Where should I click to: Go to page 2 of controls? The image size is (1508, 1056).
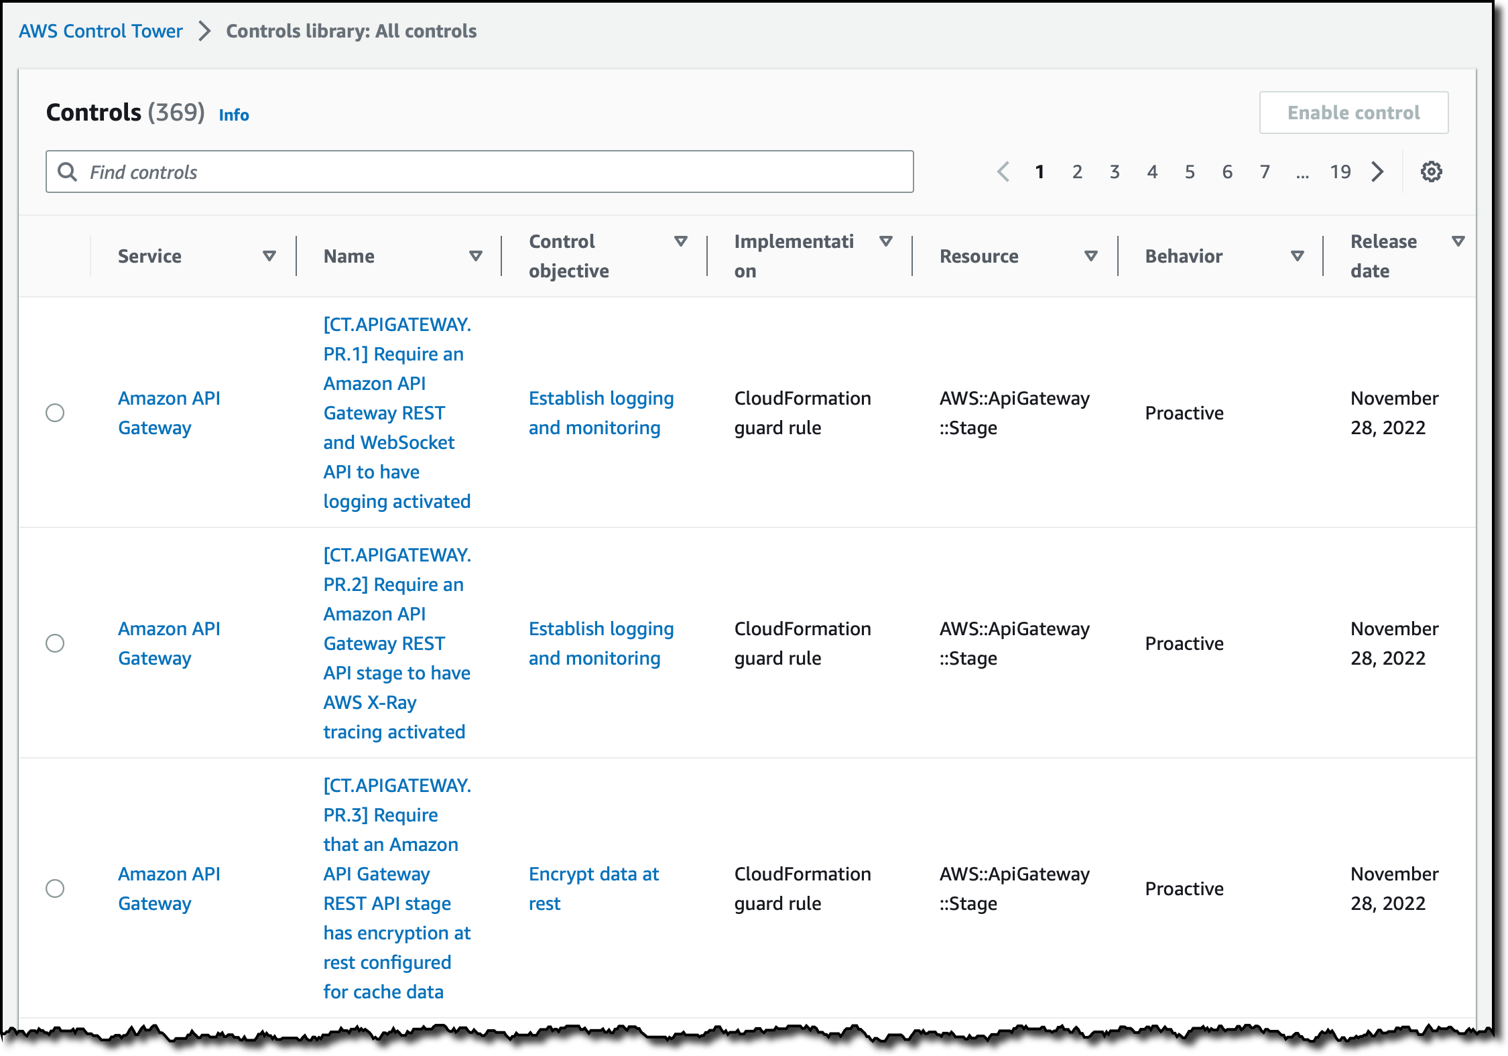[x=1077, y=172]
